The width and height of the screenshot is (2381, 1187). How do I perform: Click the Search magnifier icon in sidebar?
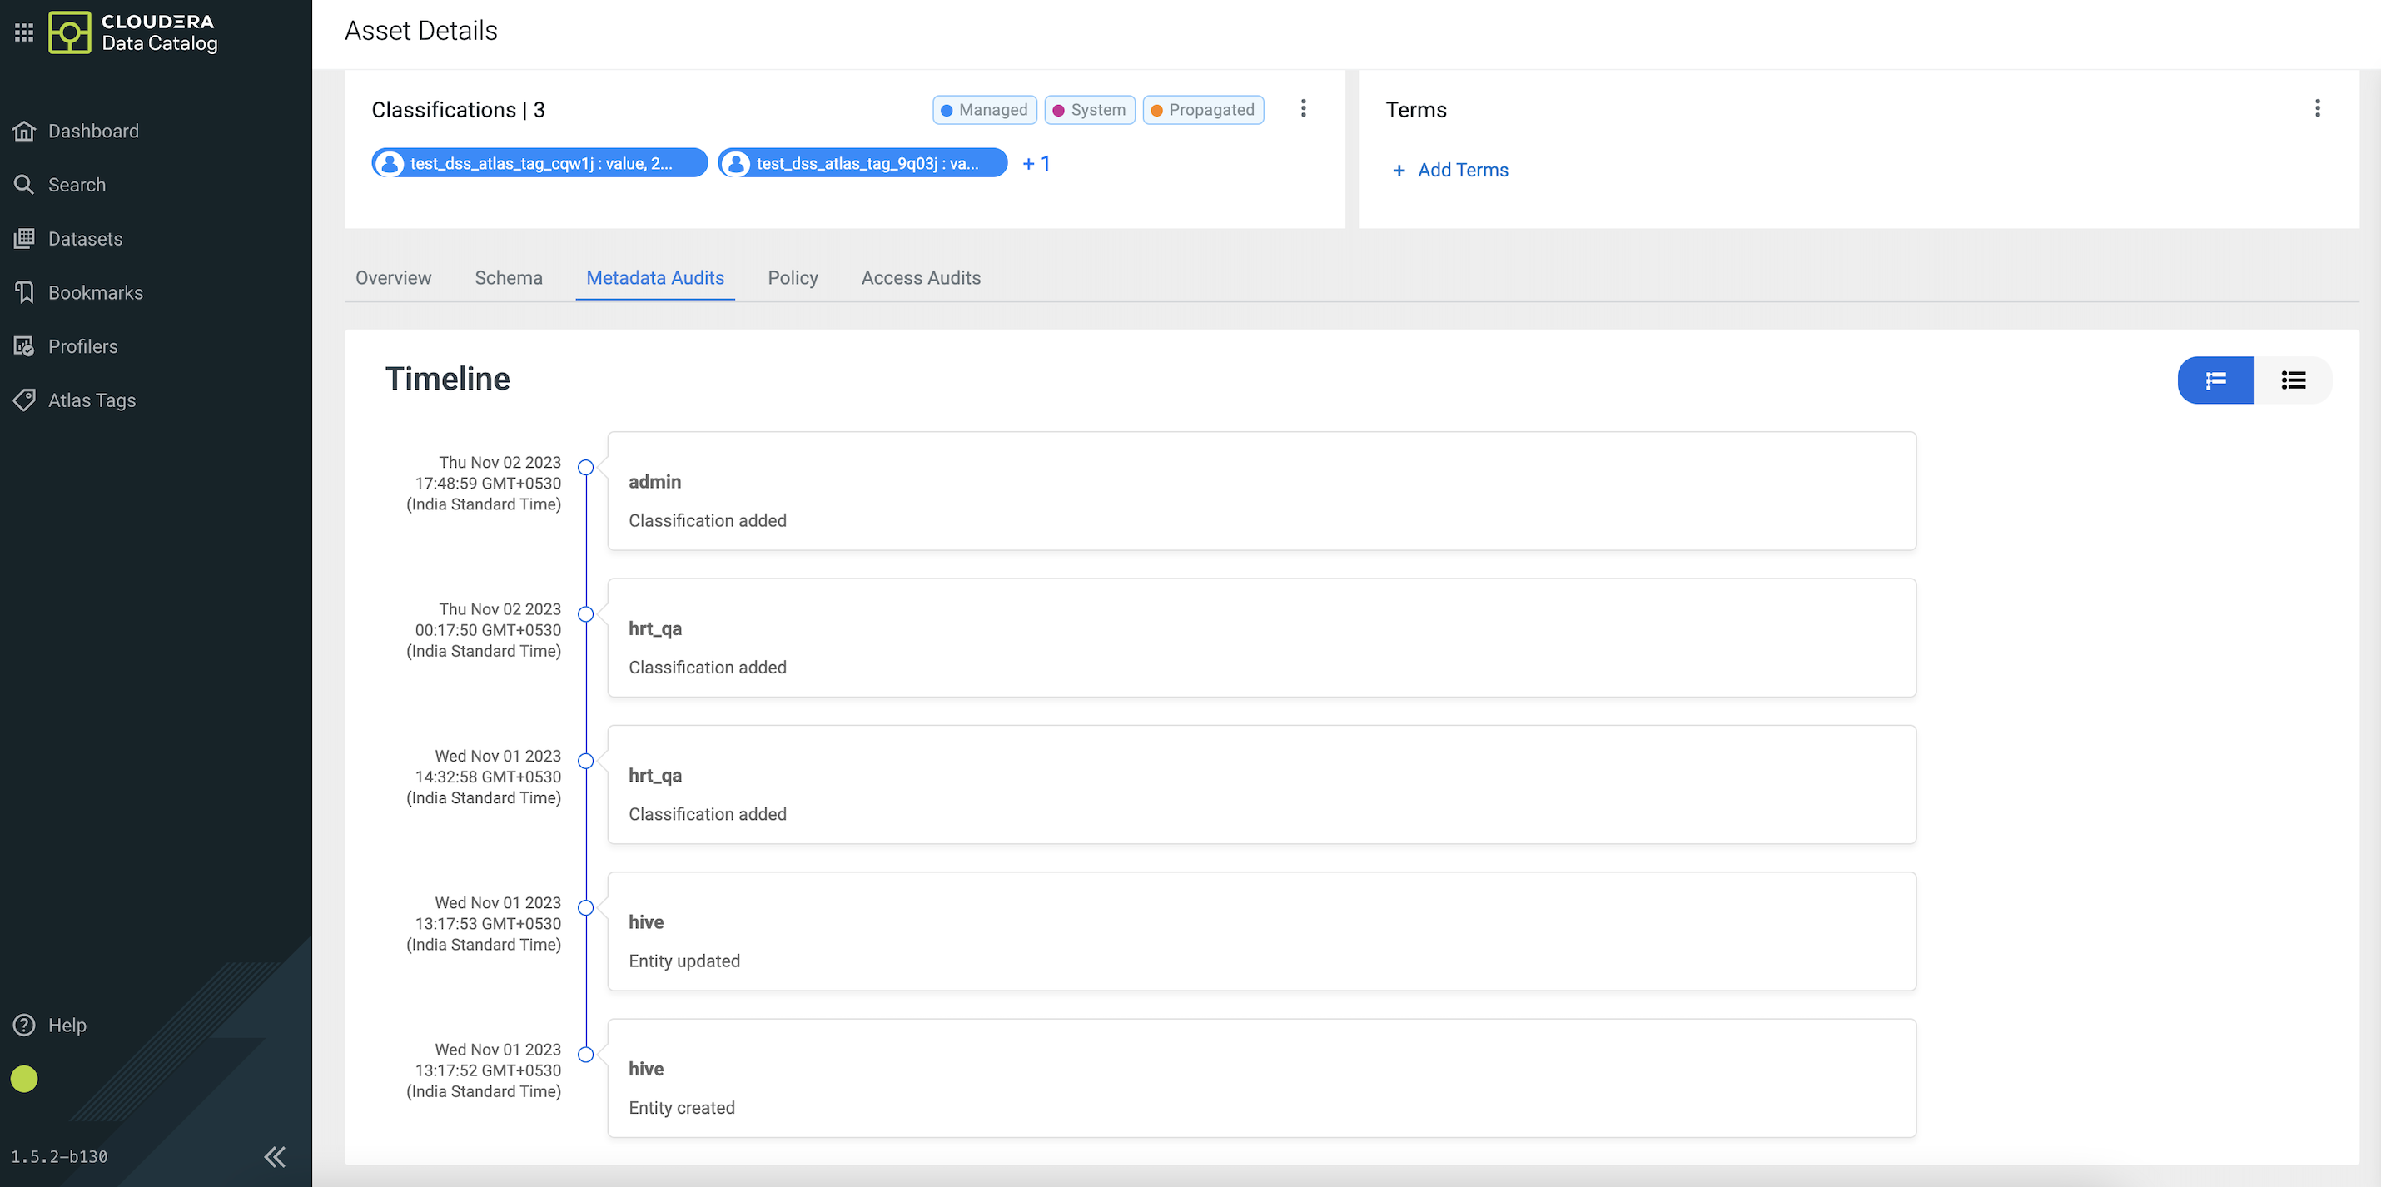(24, 185)
